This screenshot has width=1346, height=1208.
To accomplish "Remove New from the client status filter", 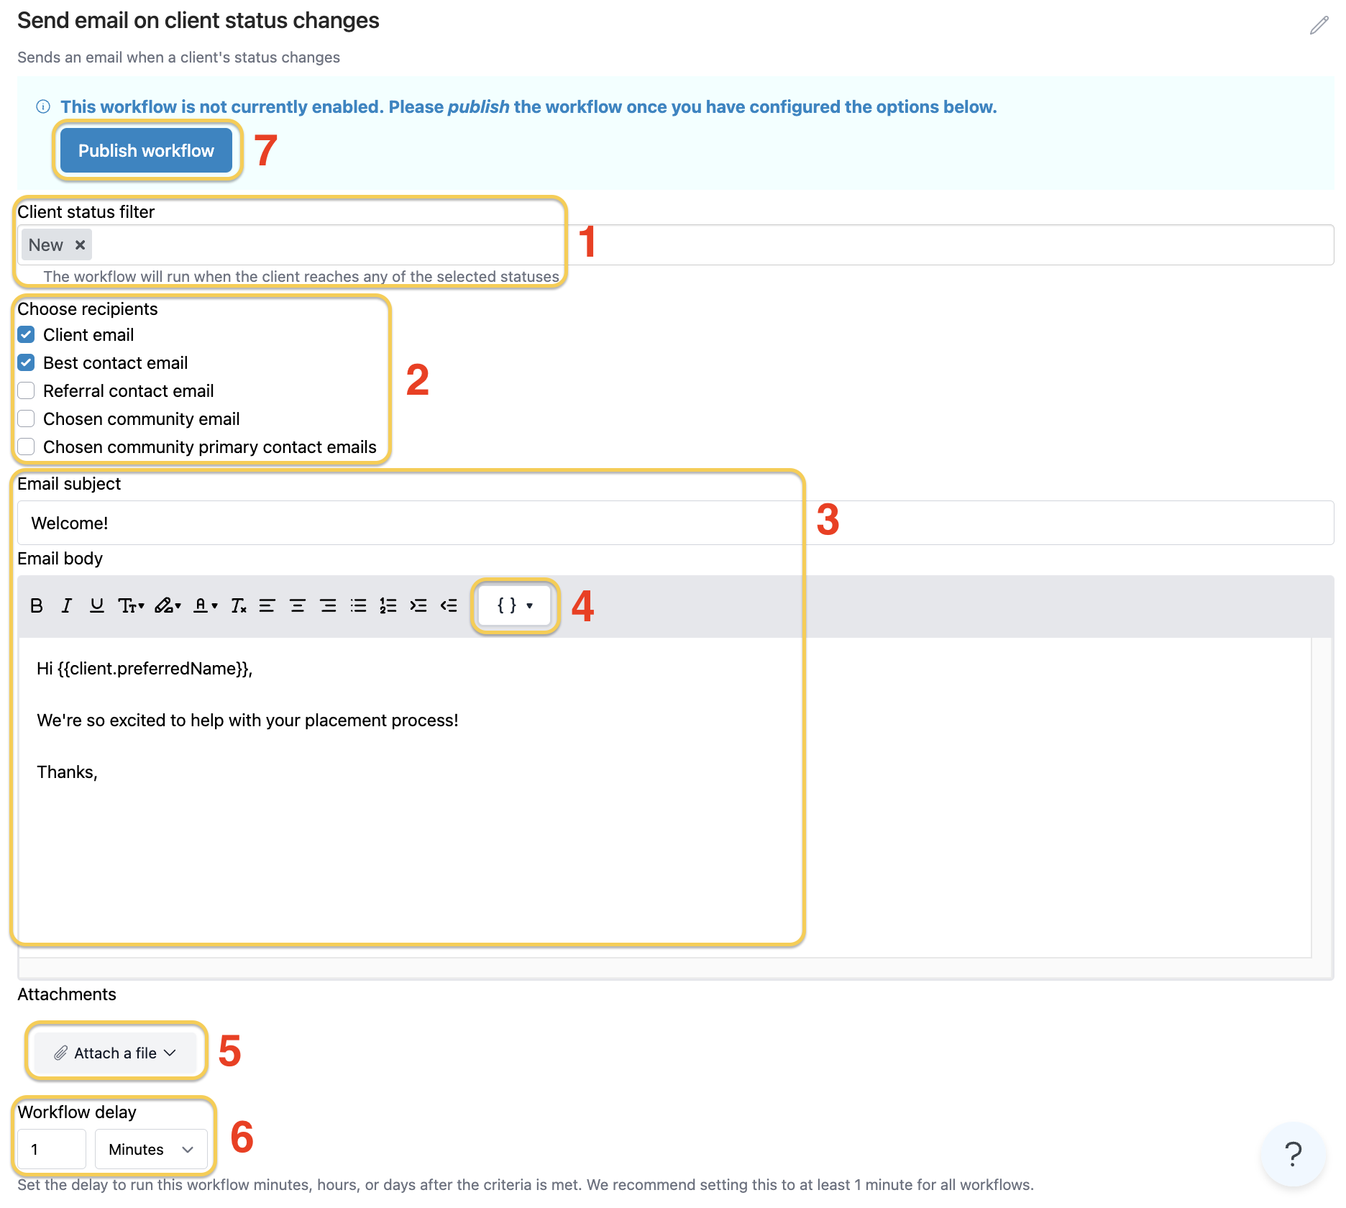I will pos(80,244).
